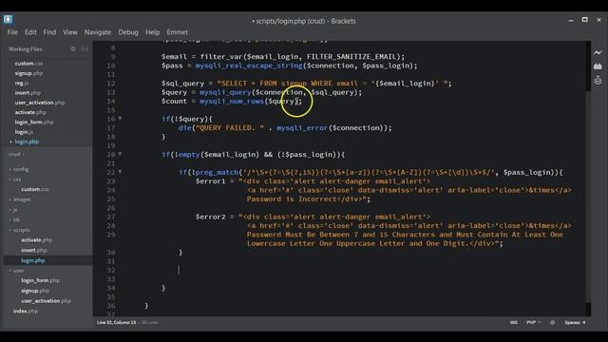Open signup.php in Working Files
The width and height of the screenshot is (608, 342).
[x=28, y=73]
